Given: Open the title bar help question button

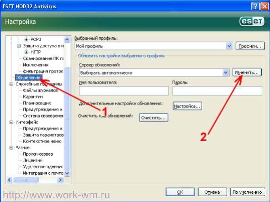Looking at the screenshot, I should (255, 7).
